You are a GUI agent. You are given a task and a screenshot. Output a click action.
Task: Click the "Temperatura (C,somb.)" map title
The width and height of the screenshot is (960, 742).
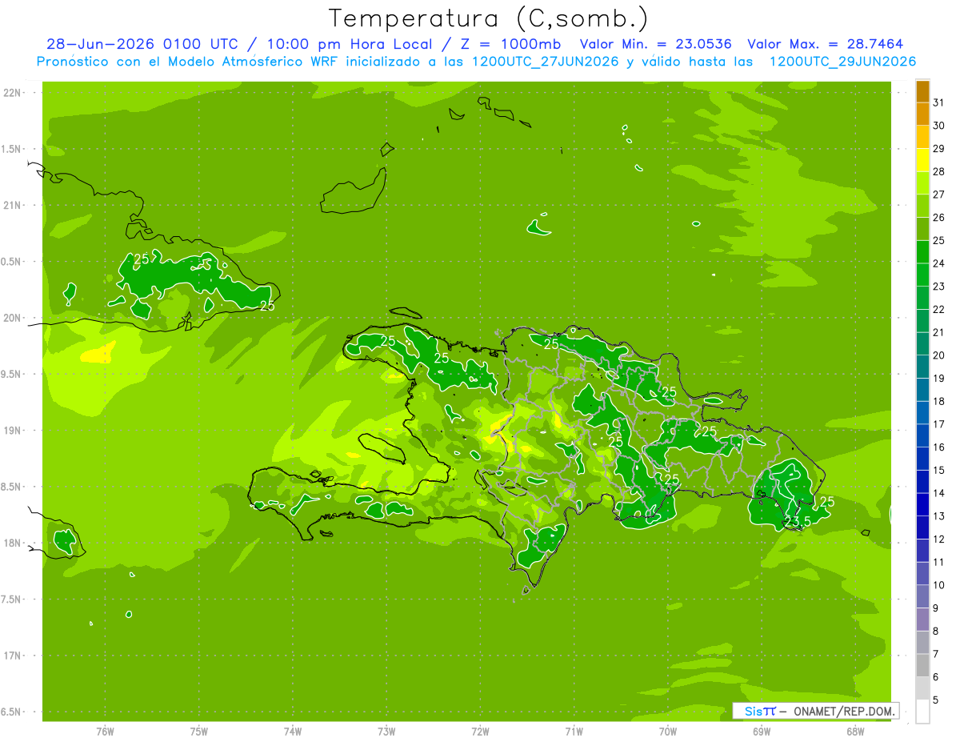(489, 18)
